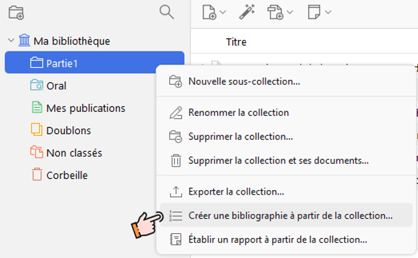Open the add attachment dropdown arrow

coord(290,12)
